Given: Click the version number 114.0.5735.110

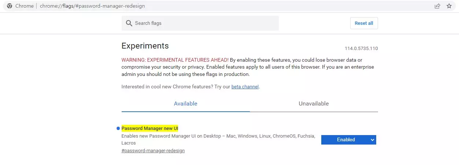Looking at the screenshot, I should coord(361,49).
